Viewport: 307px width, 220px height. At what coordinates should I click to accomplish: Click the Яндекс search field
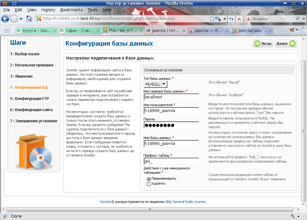point(273,19)
